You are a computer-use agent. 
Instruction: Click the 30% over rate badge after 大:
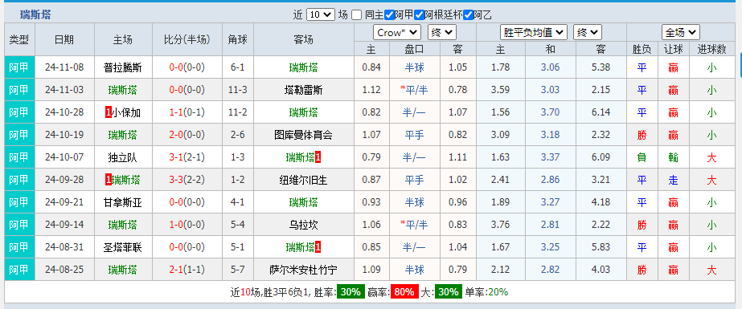(x=448, y=292)
